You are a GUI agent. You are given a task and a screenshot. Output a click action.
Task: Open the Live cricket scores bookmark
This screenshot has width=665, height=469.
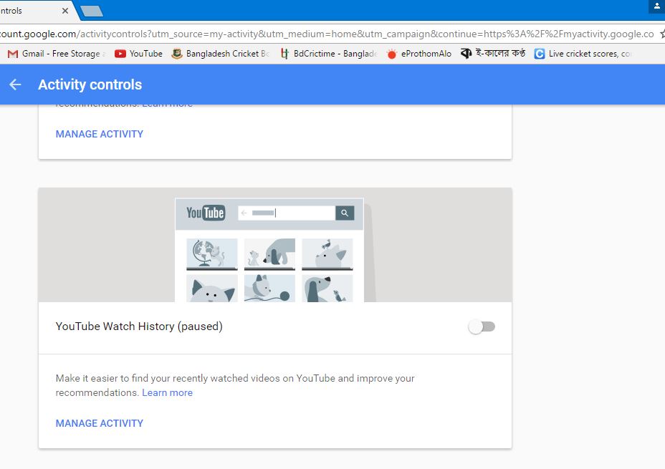point(583,54)
